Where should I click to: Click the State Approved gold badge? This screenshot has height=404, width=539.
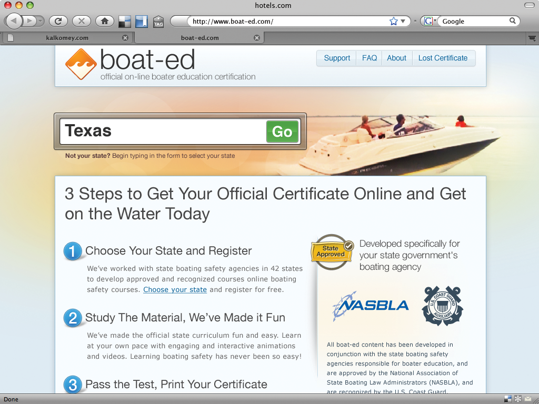pyautogui.click(x=332, y=252)
